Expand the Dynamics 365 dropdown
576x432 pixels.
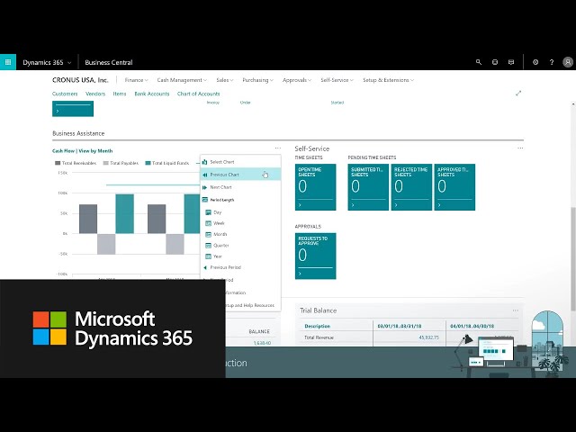coord(47,62)
